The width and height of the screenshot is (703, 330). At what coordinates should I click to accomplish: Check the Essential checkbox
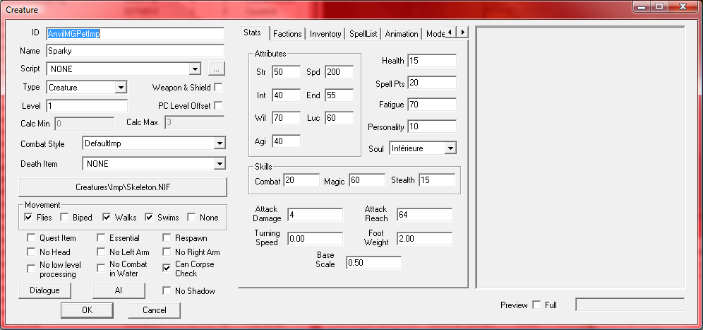(x=102, y=238)
